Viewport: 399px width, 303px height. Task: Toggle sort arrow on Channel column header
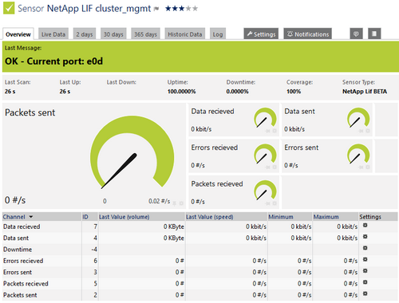click(x=31, y=217)
